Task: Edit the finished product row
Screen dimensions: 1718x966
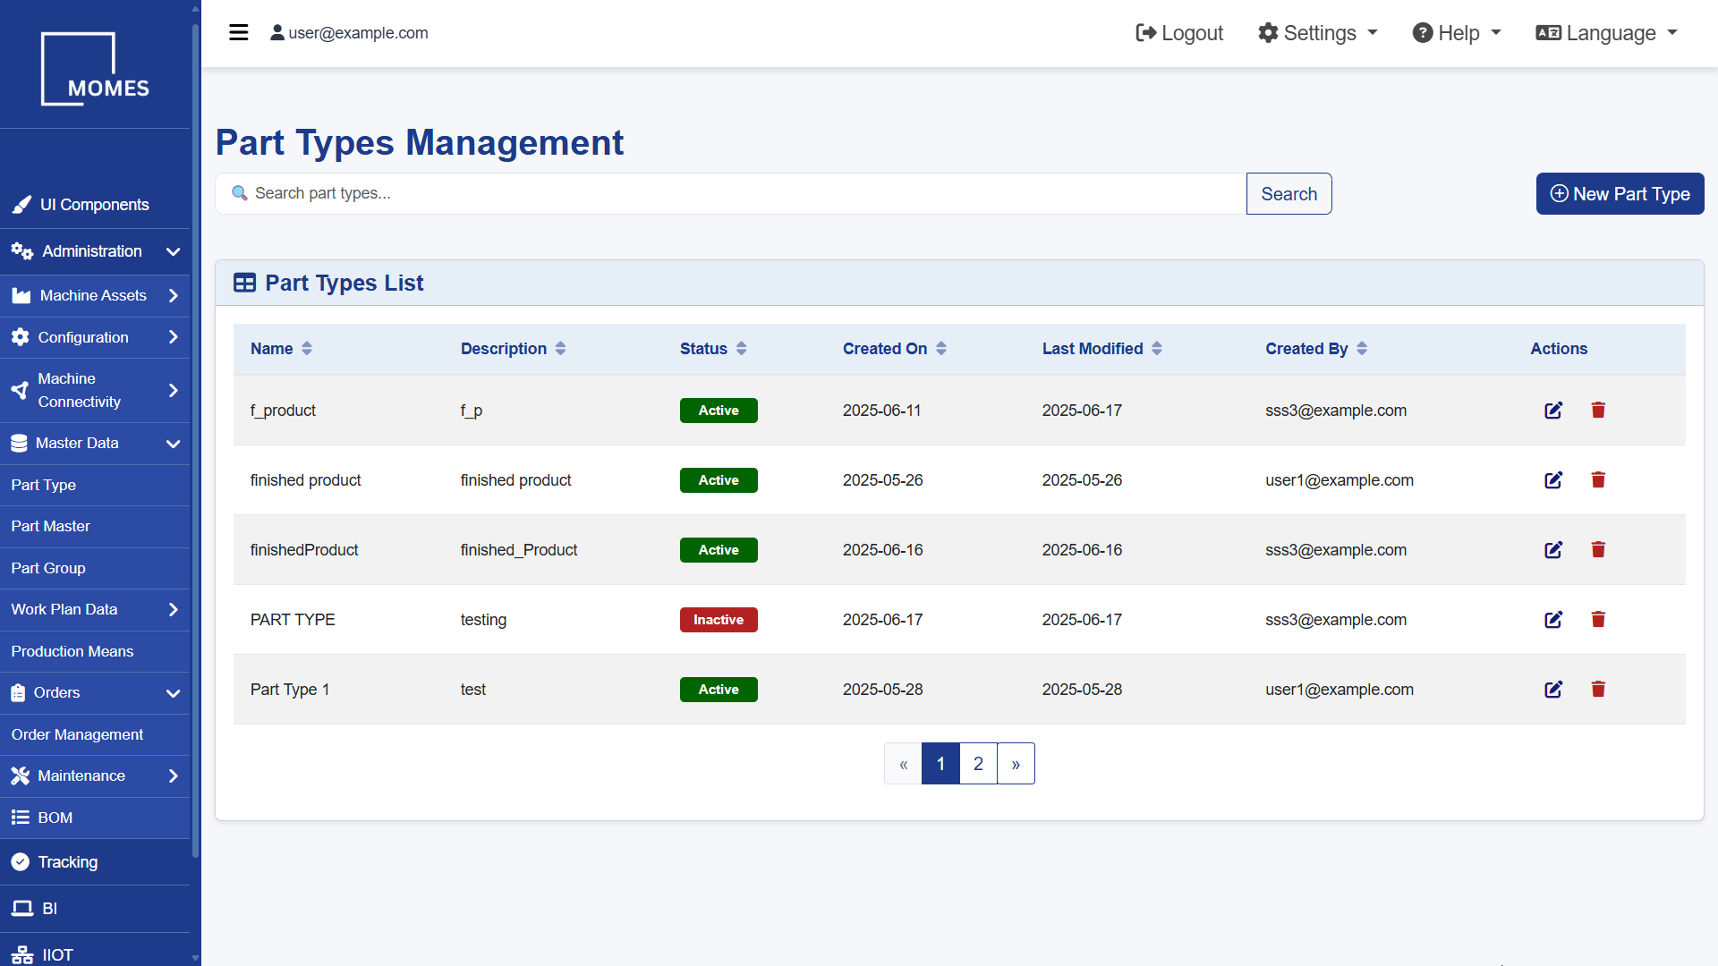Action: click(1553, 480)
